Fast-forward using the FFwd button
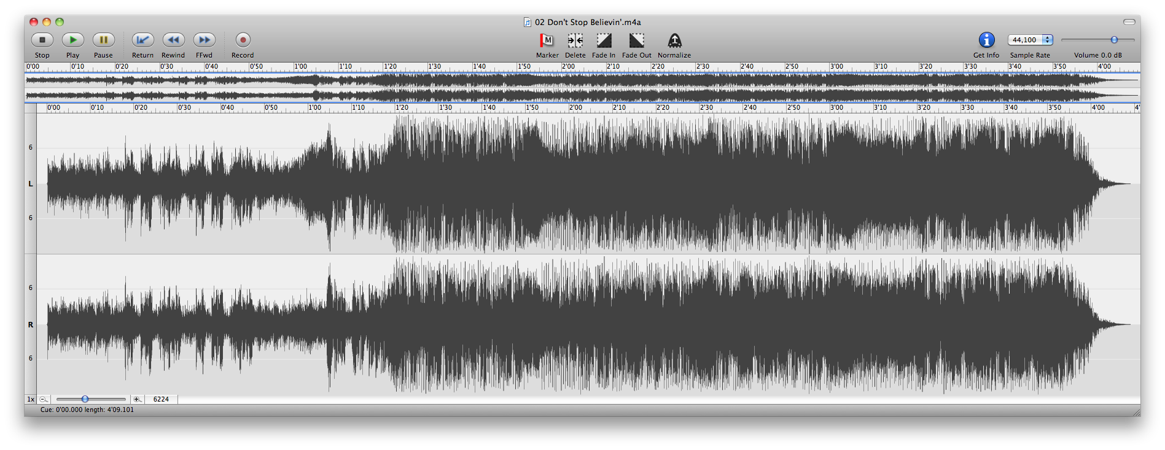This screenshot has height=450, width=1165. (x=205, y=40)
